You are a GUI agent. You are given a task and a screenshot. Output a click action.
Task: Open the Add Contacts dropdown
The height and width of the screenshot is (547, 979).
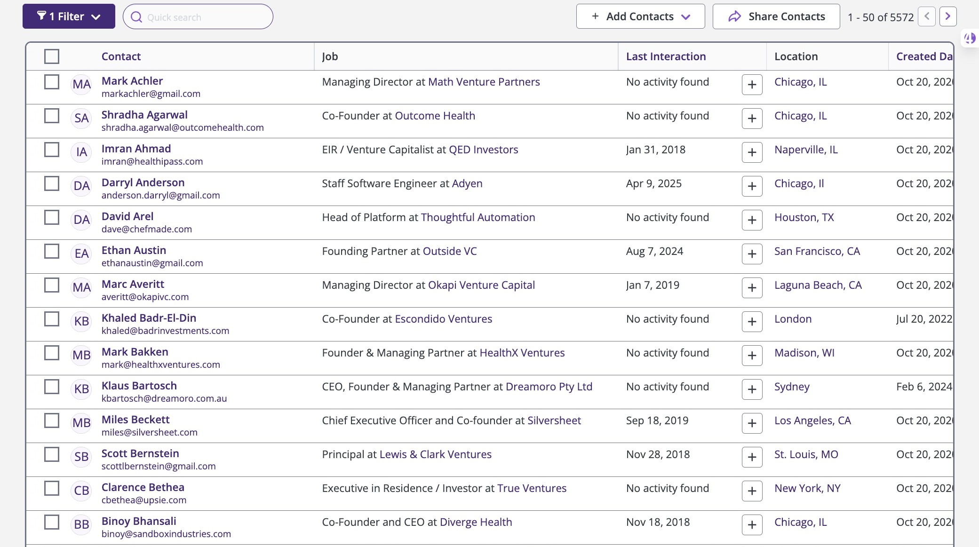pyautogui.click(x=640, y=16)
